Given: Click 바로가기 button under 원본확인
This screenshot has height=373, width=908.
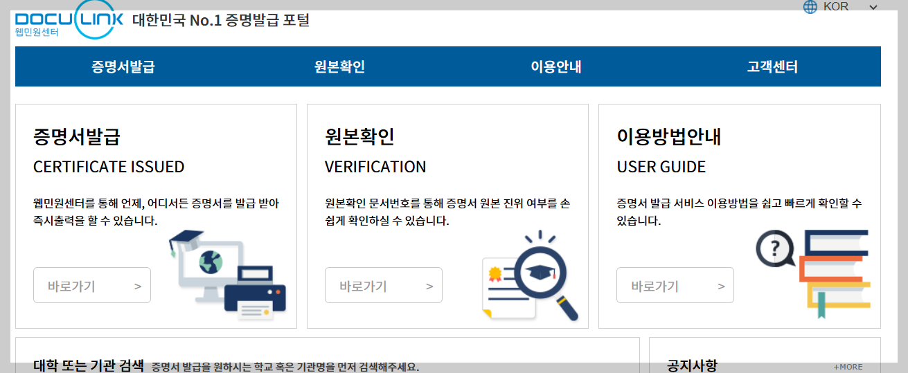Looking at the screenshot, I should [384, 285].
